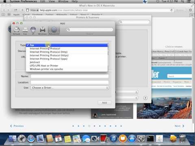Open the Use 'Choose a Driver' dropdown
This screenshot has width=195, height=146.
70,88
